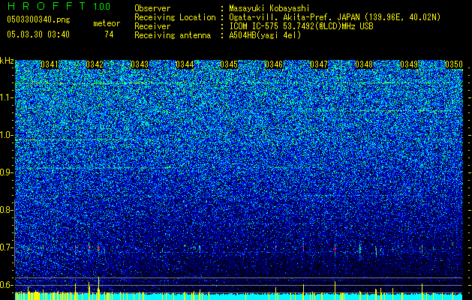
Task: Click the 0341 time marker
Action: click(50, 64)
